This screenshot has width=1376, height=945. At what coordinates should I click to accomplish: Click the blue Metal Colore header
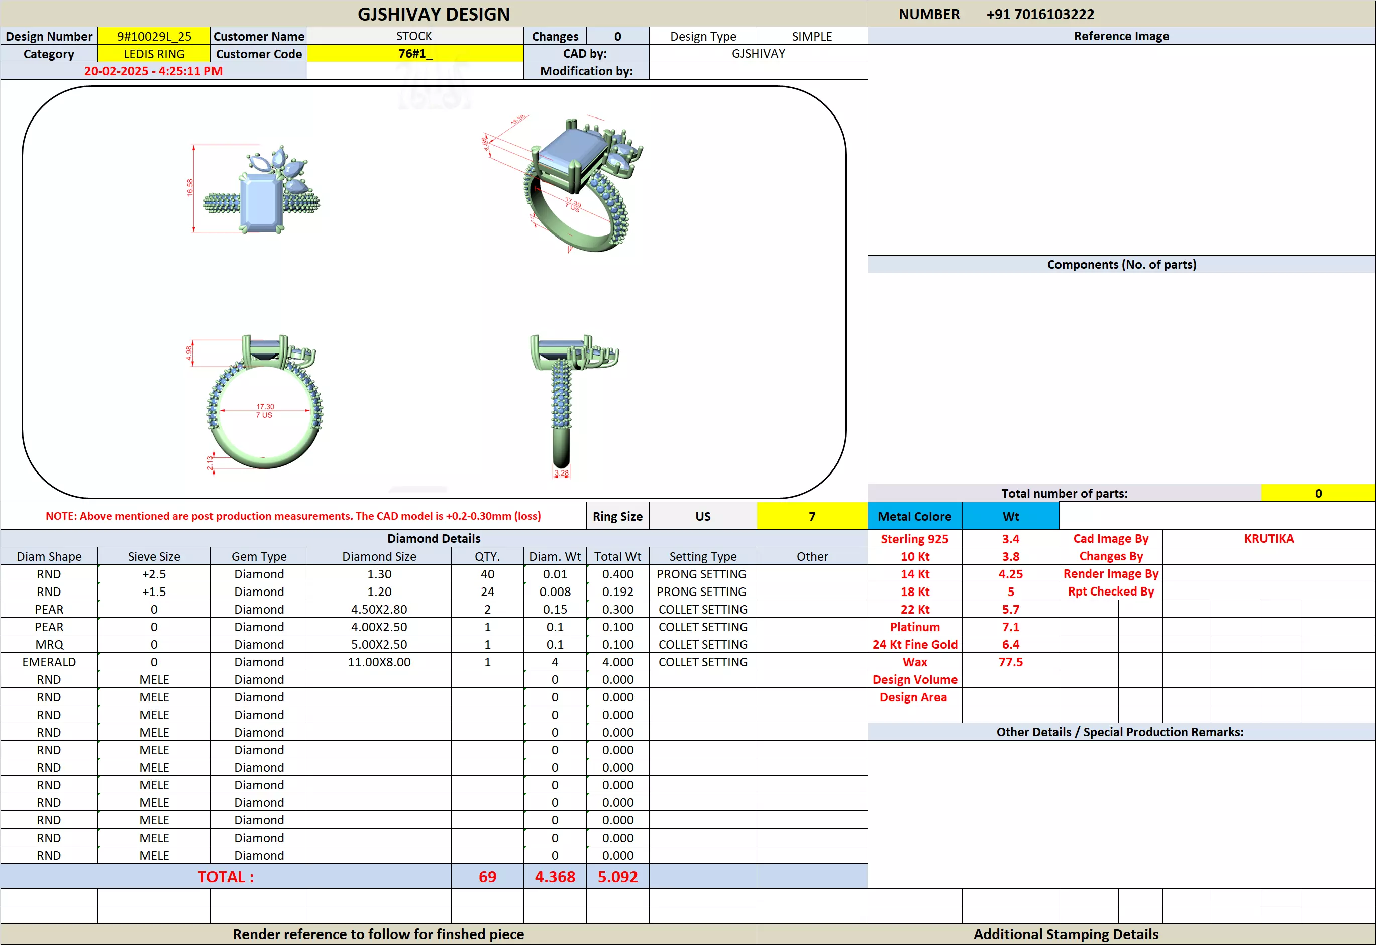pos(914,516)
